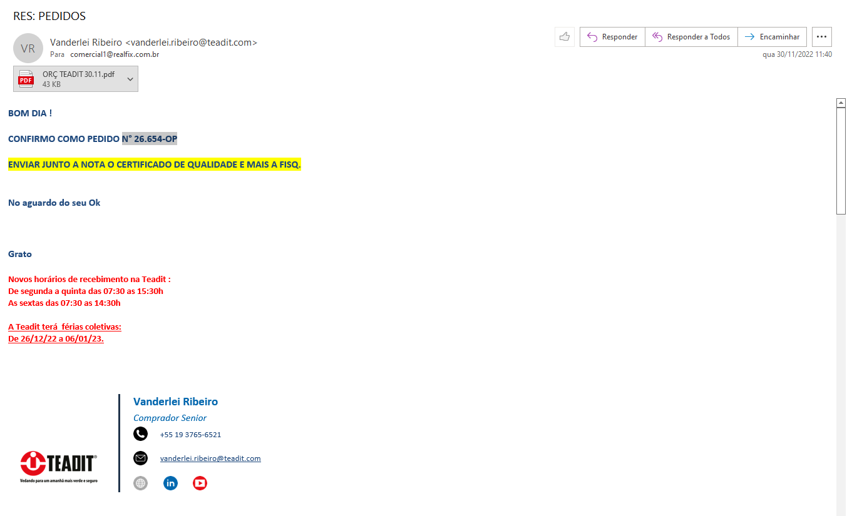The image size is (847, 516).
Task: Click the Teadit logo image
Action: coord(58,466)
